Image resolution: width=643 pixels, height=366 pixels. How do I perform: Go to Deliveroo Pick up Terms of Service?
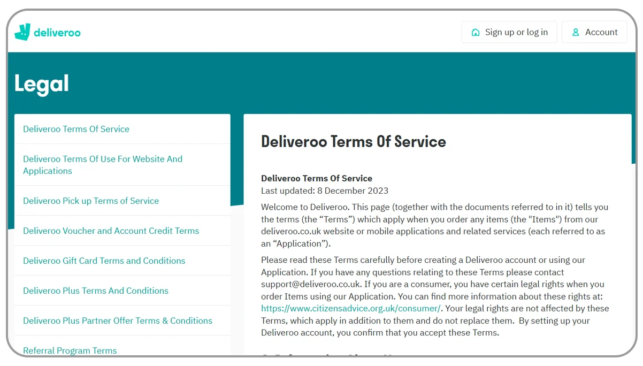91,201
